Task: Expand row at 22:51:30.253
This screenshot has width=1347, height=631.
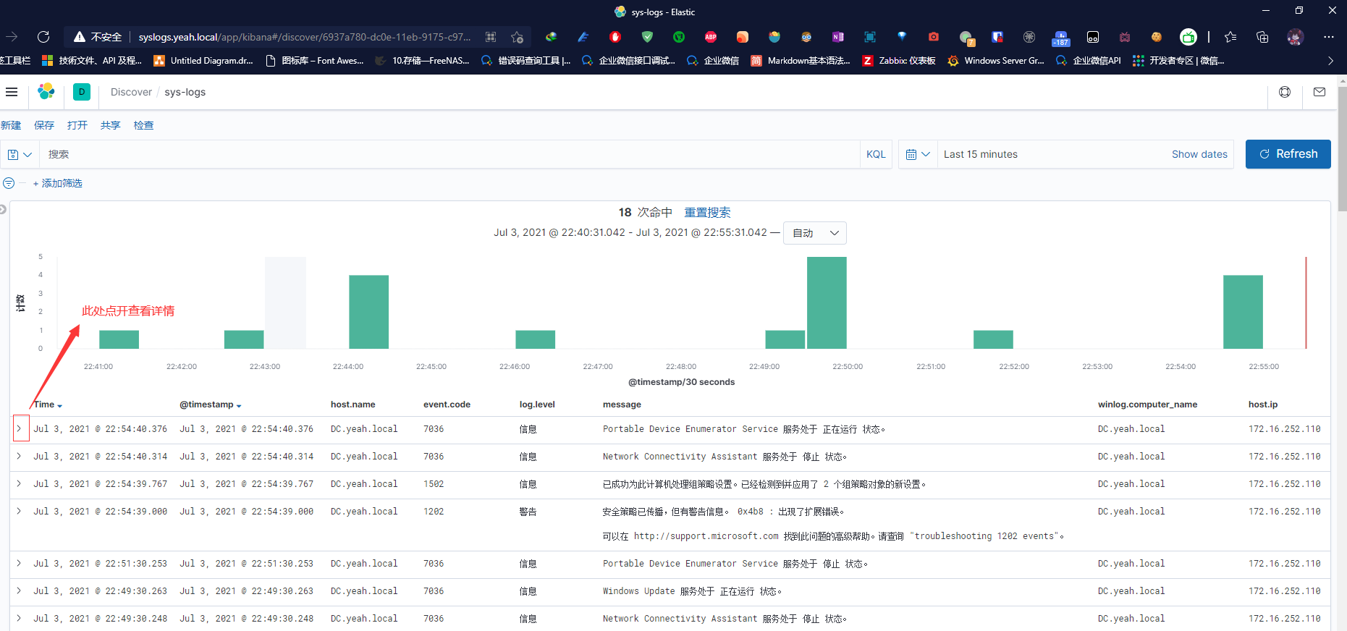Action: (x=20, y=563)
